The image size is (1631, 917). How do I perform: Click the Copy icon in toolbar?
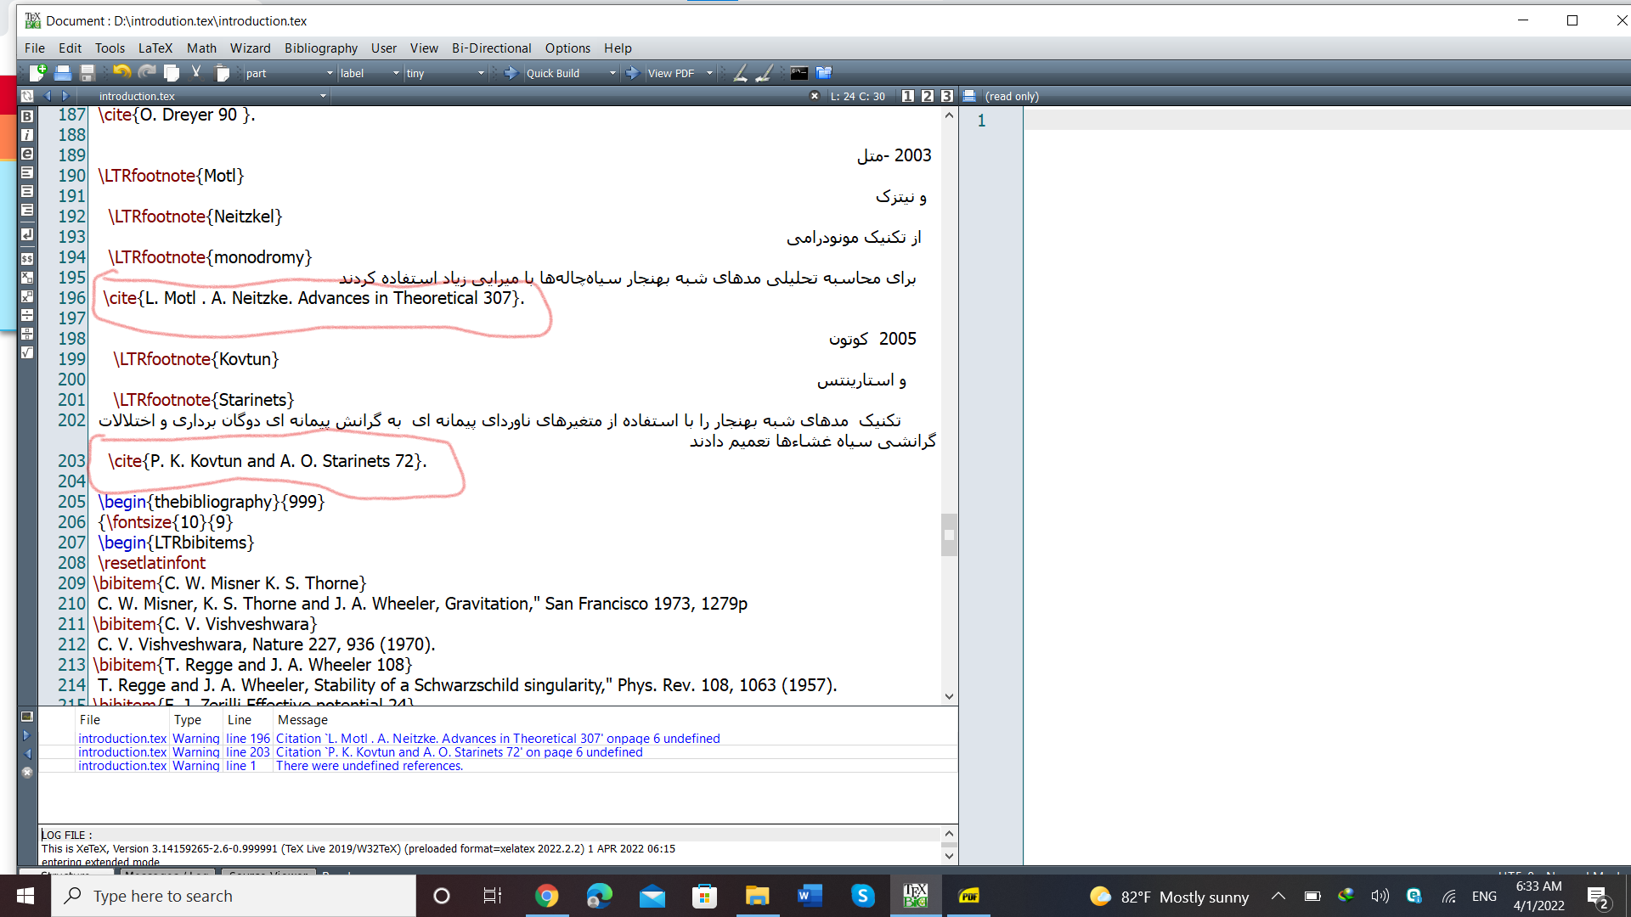[172, 73]
